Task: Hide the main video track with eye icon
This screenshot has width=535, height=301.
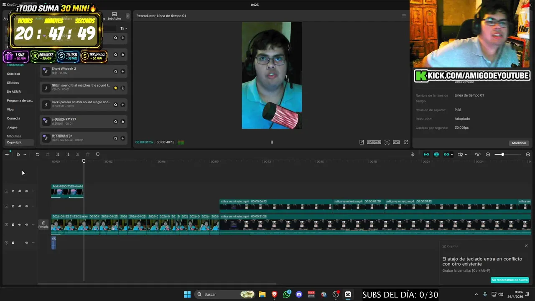Action: click(x=20, y=224)
